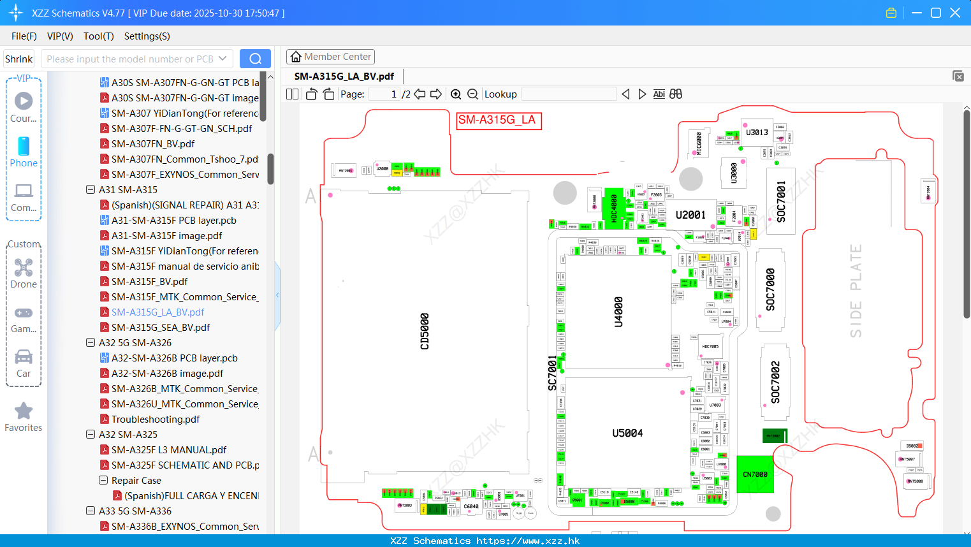Open the File(F) menu
The width and height of the screenshot is (971, 547).
24,36
